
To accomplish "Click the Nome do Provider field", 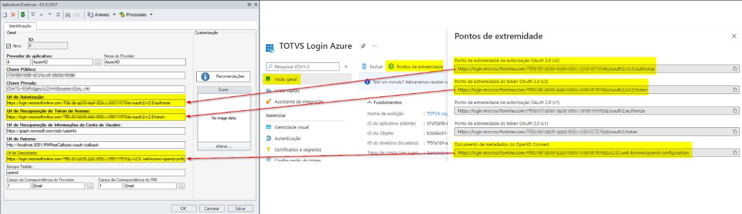I will pyautogui.click(x=145, y=61).
